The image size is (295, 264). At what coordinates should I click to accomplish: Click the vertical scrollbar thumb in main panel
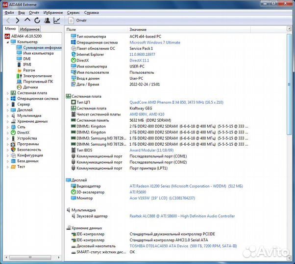pyautogui.click(x=289, y=84)
